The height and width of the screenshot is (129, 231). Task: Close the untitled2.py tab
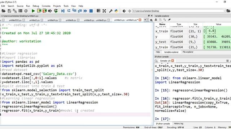coord(42,20)
